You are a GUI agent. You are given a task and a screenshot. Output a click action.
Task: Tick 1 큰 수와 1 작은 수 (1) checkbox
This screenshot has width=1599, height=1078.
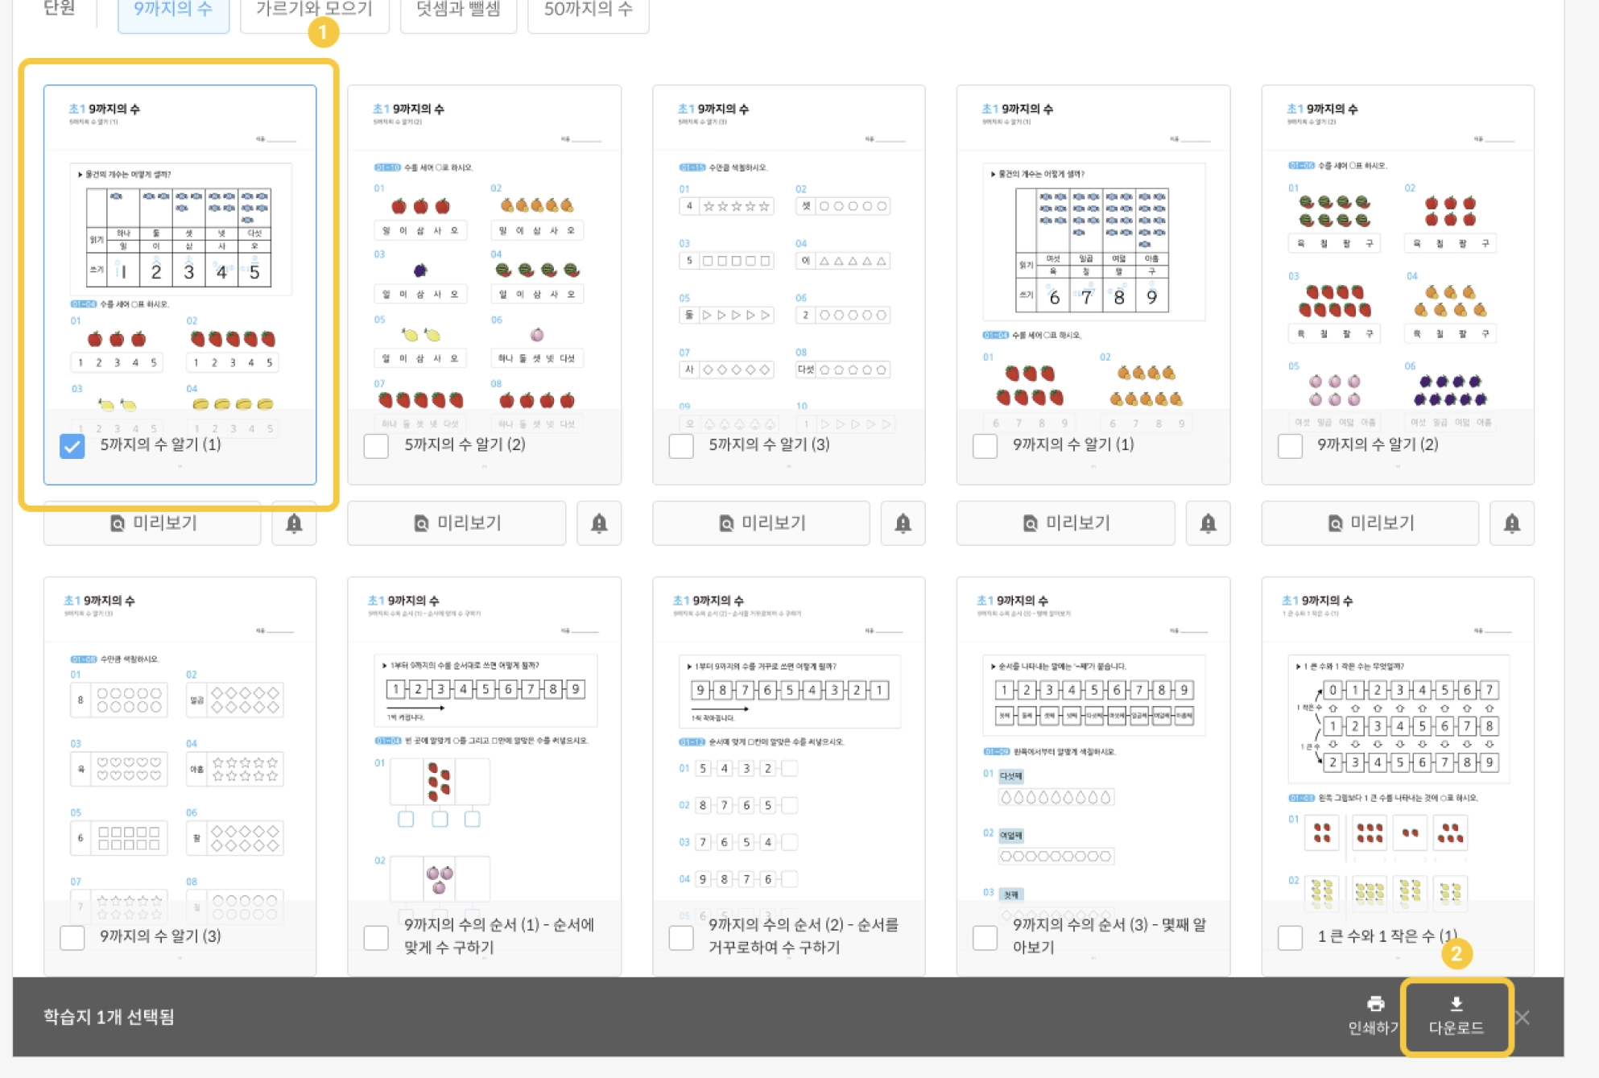1290,937
